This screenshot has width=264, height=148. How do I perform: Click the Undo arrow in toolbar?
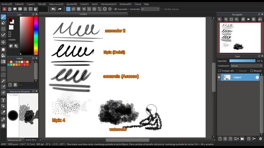coord(53,9)
